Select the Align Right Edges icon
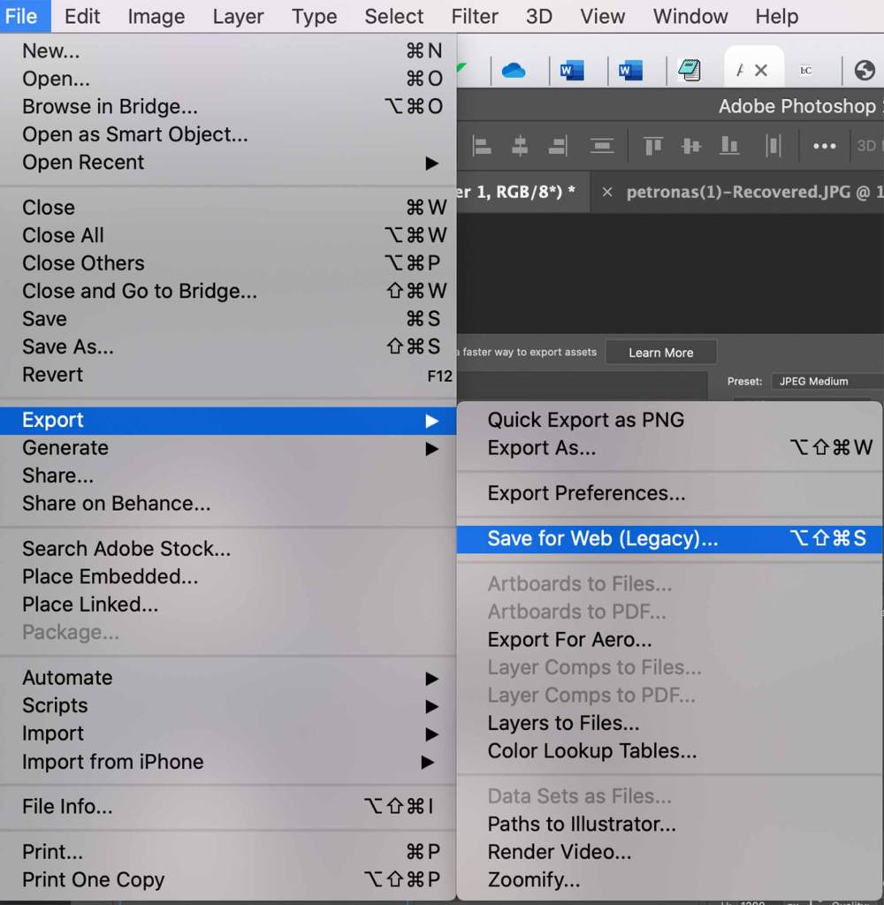884x905 pixels. [x=558, y=146]
